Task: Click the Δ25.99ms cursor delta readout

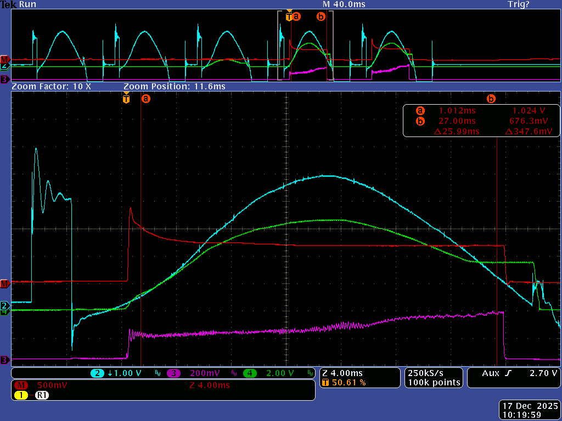Action: pyautogui.click(x=457, y=132)
